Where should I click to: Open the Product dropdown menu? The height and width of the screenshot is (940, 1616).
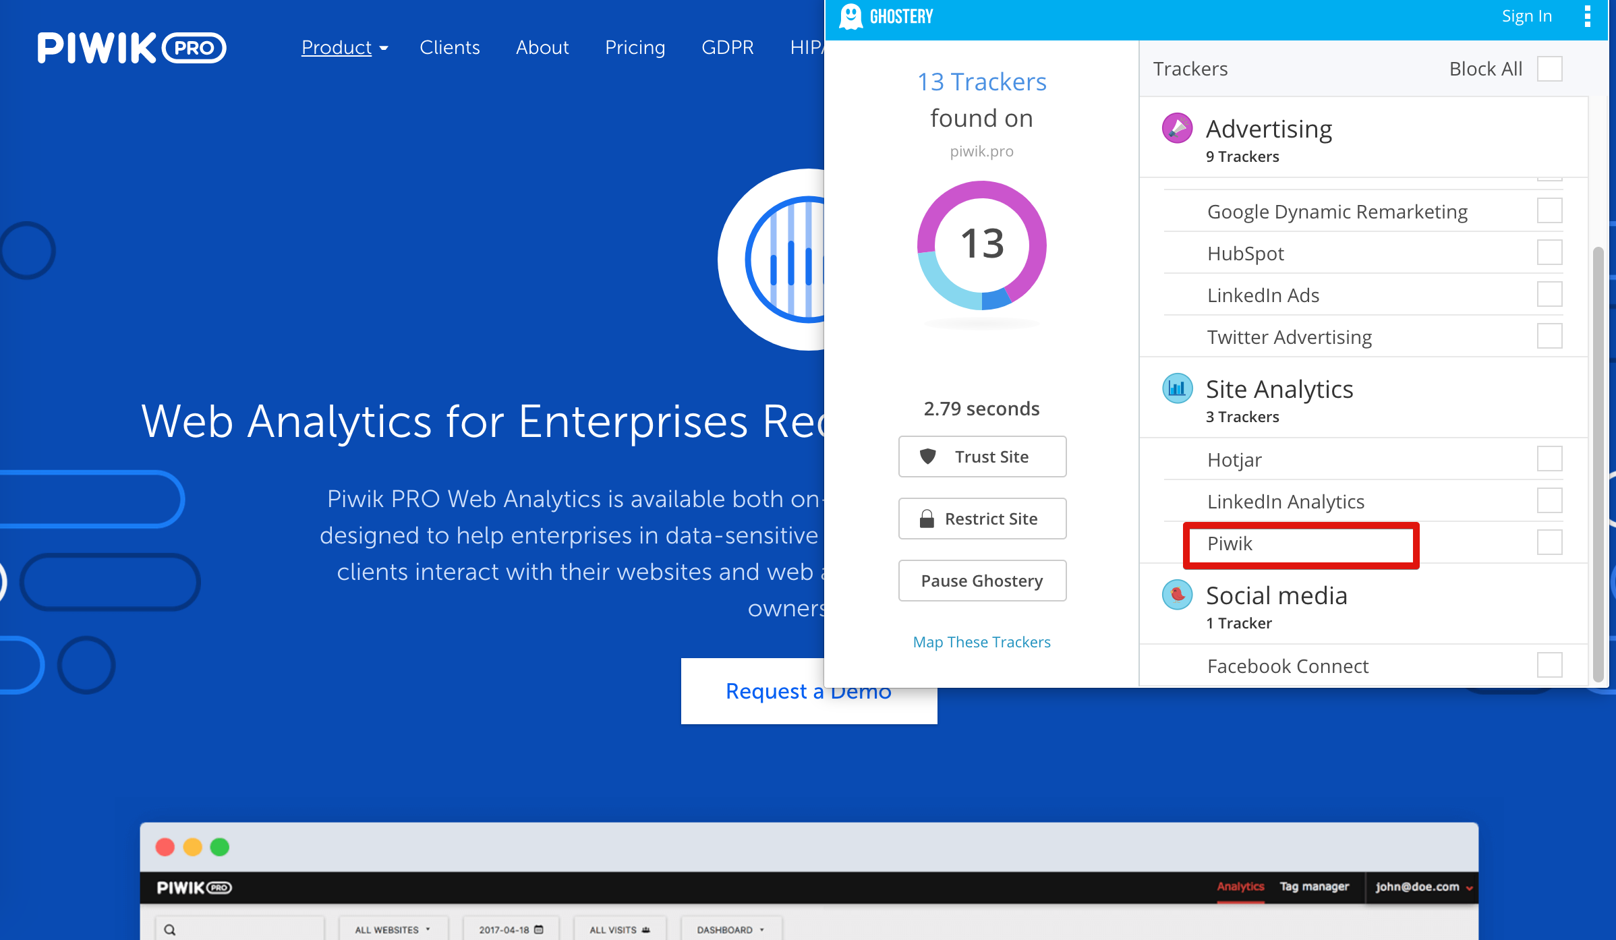(345, 47)
